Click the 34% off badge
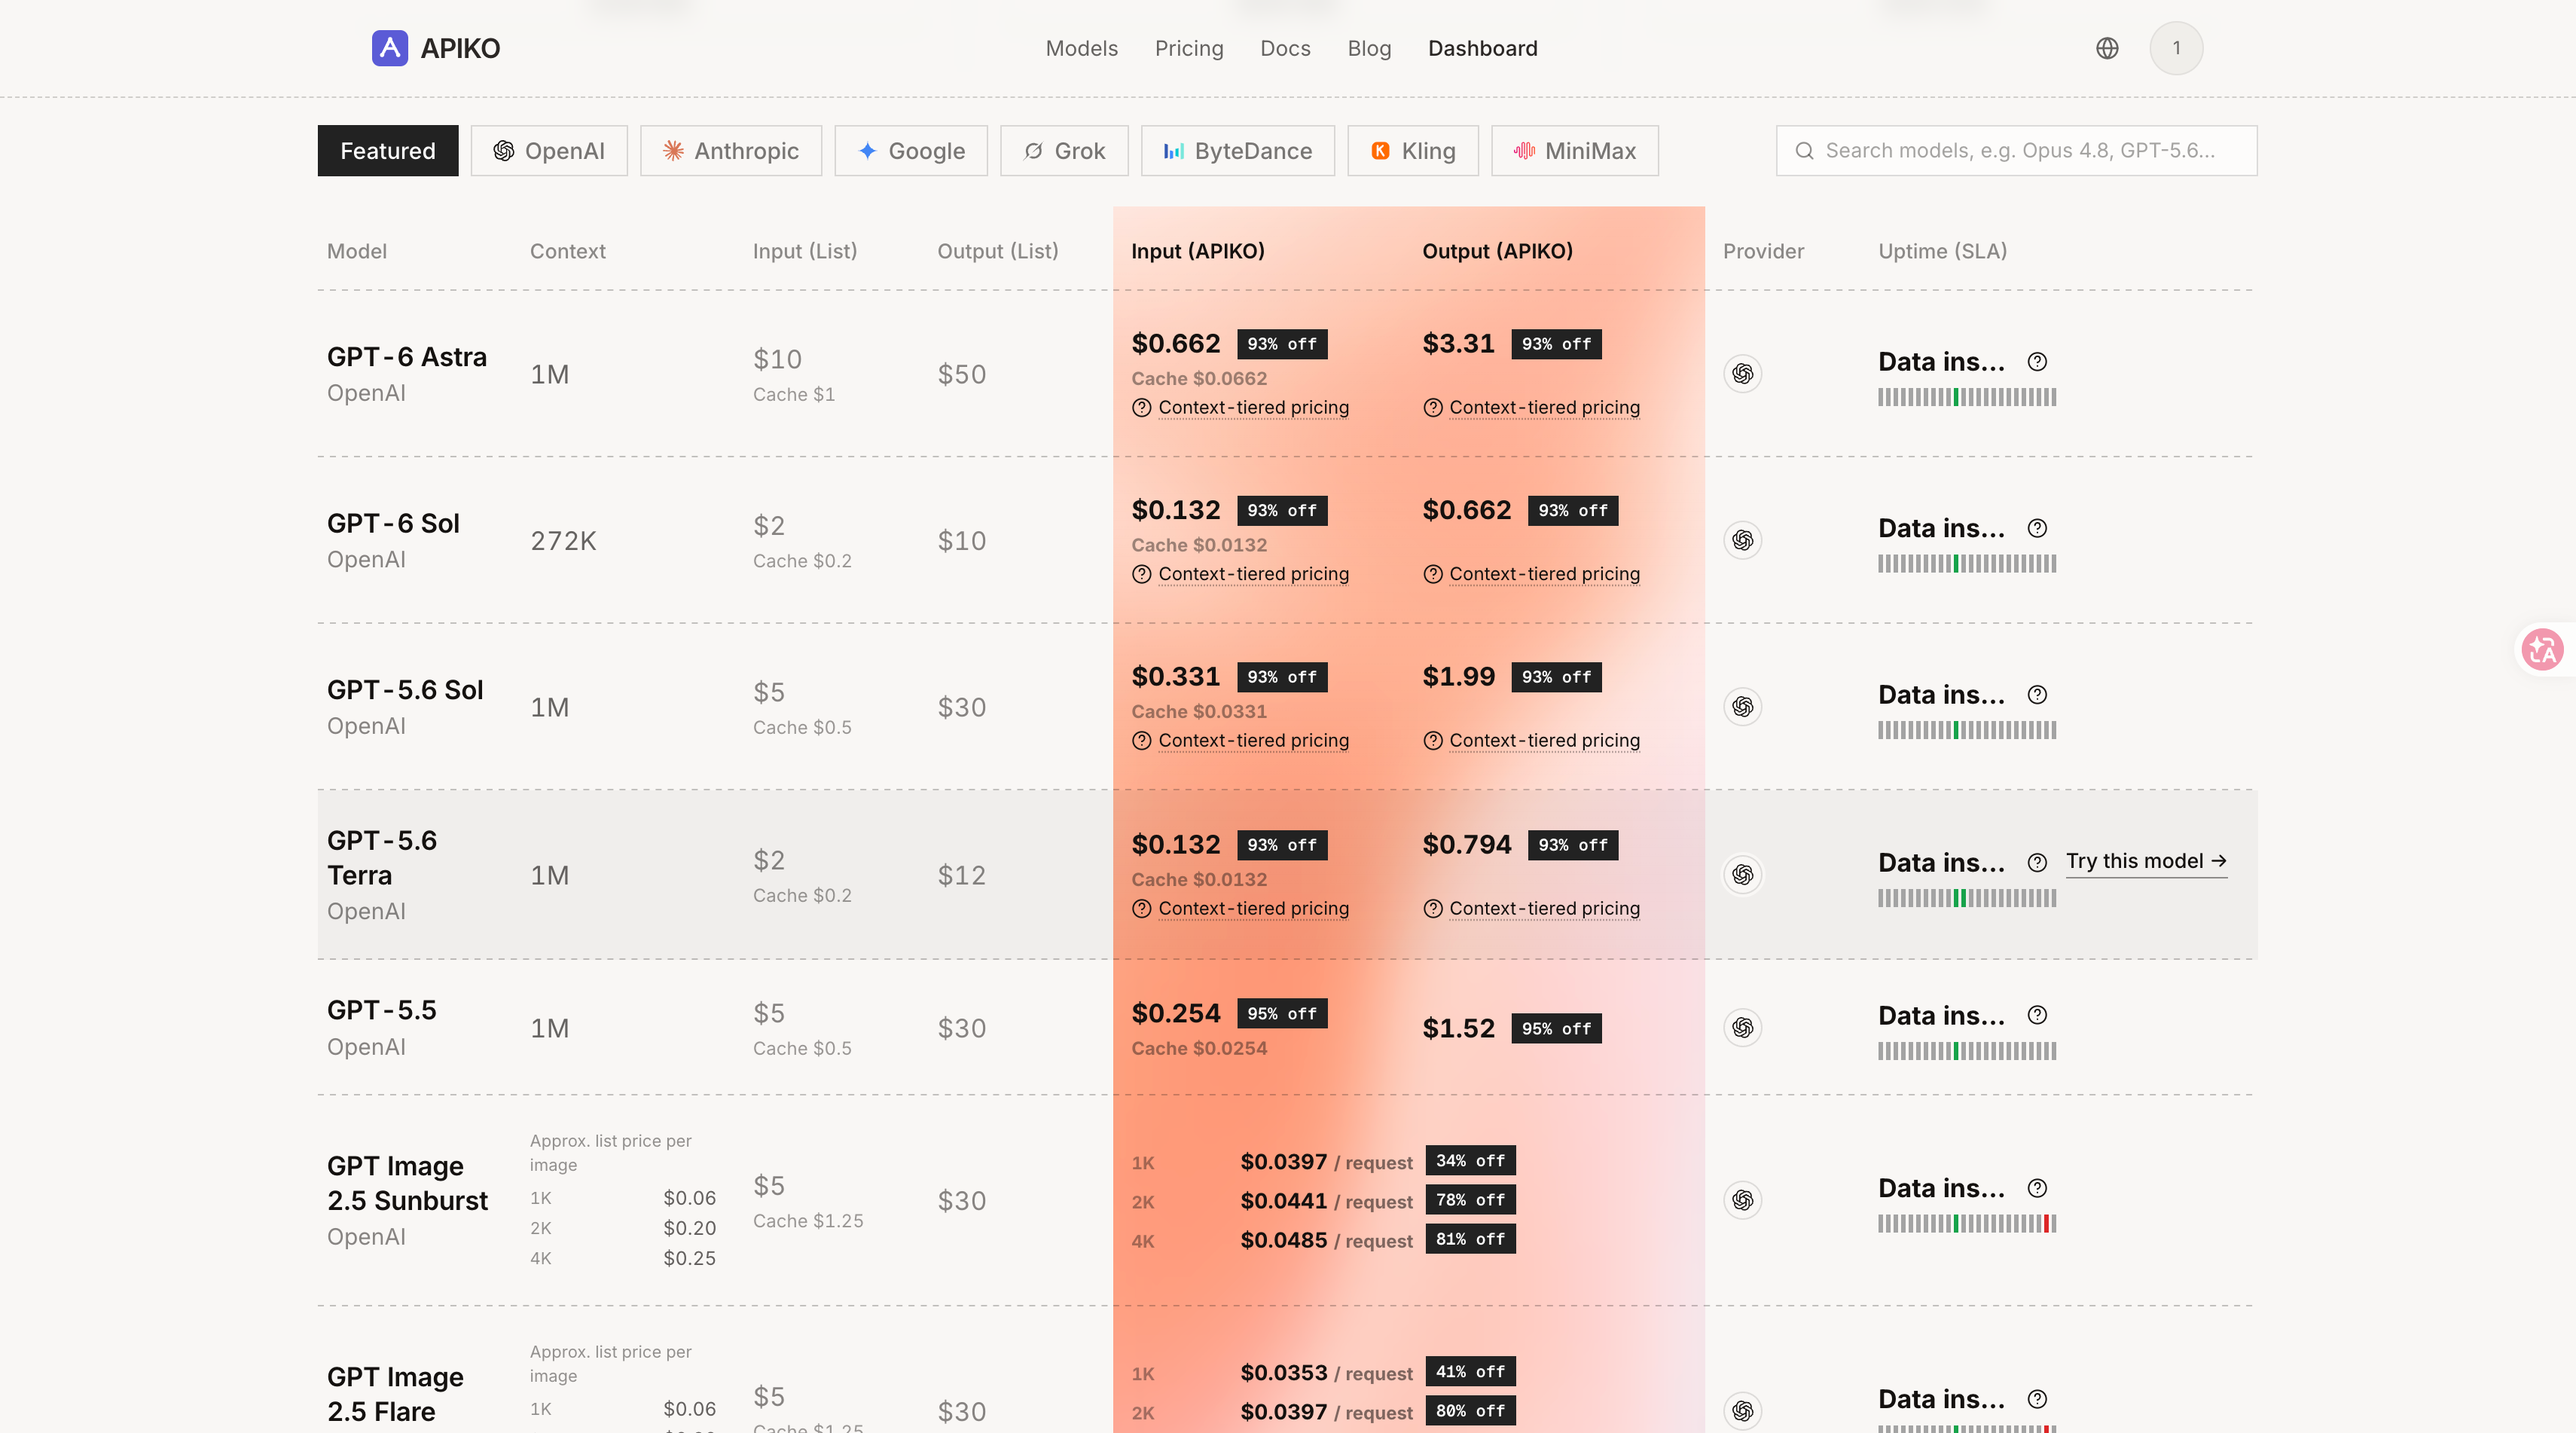Viewport: 2576px width, 1433px height. point(1470,1161)
